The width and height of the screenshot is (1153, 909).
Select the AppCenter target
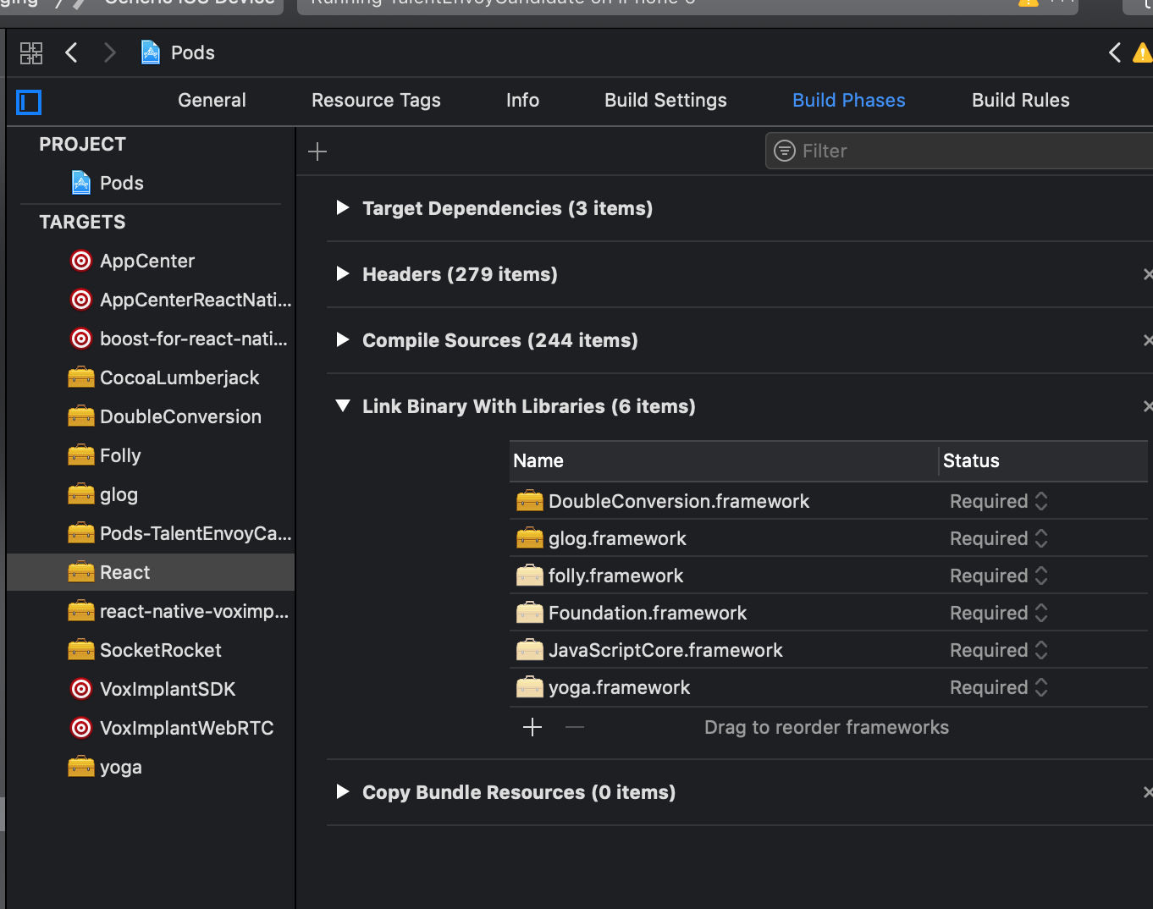click(x=151, y=261)
